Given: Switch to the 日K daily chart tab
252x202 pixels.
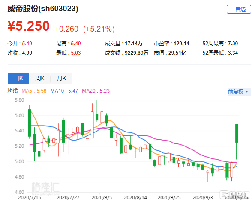Looking at the screenshot, I should pyautogui.click(x=18, y=79).
